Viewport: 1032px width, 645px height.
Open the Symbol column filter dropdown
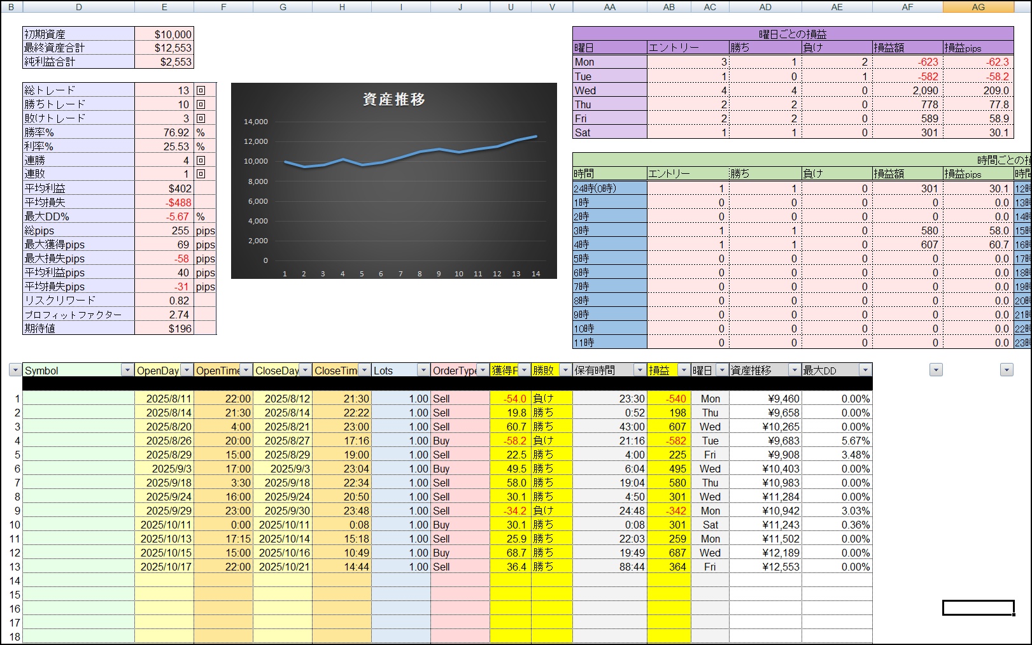tap(127, 371)
